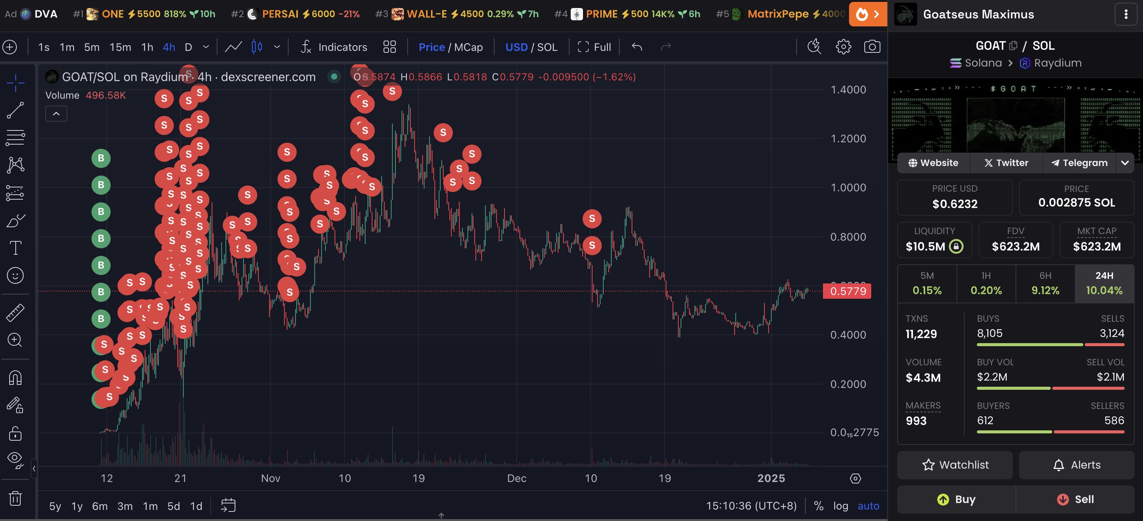Viewport: 1143px width, 521px height.
Task: Open the chart type dropdown
Action: 278,47
